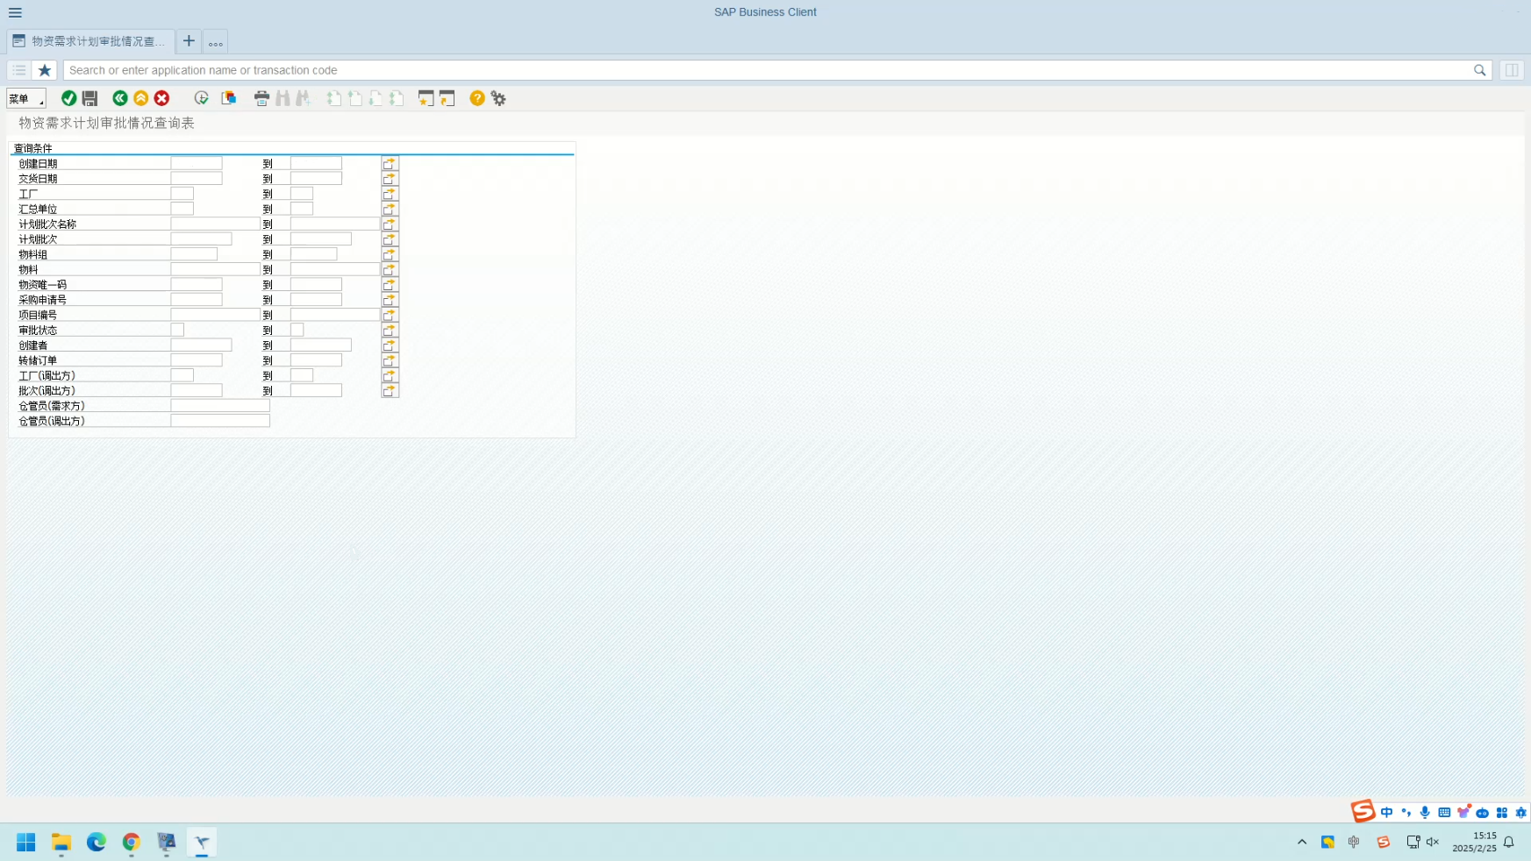Image resolution: width=1531 pixels, height=861 pixels.
Task: Click the red Cancel X icon
Action: point(161,98)
